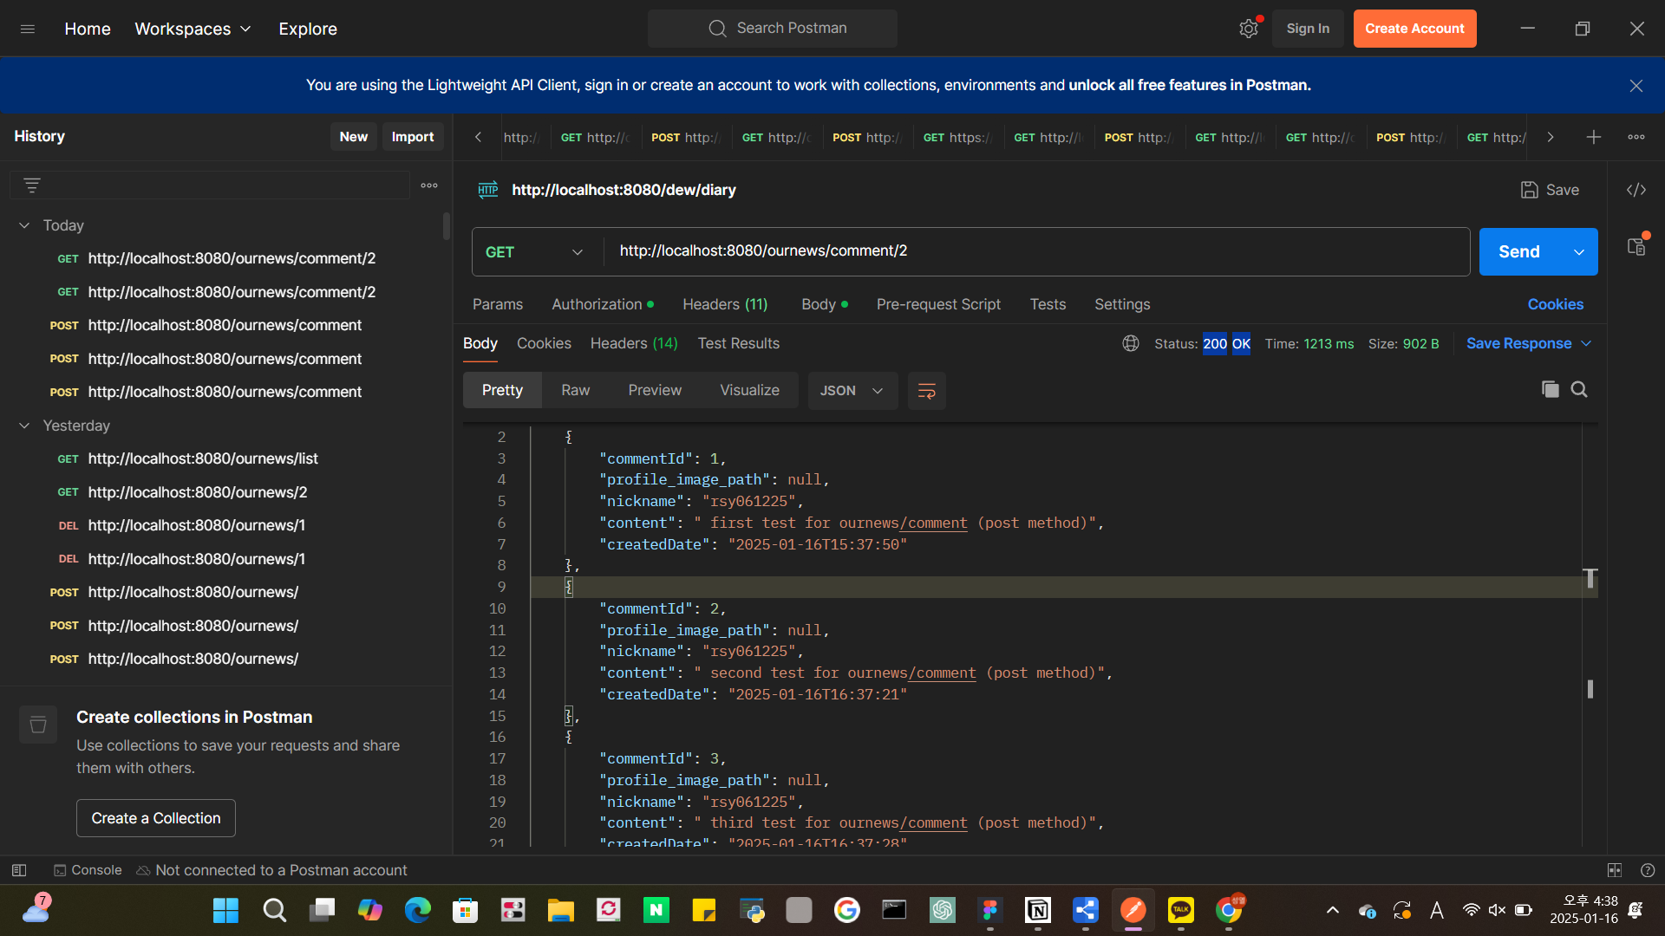The image size is (1665, 936).
Task: Toggle line wrap in response body
Action: tap(927, 391)
